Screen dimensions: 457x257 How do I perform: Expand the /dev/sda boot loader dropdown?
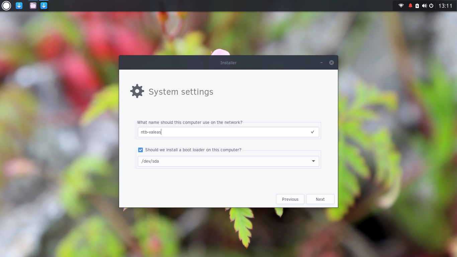(x=229, y=161)
